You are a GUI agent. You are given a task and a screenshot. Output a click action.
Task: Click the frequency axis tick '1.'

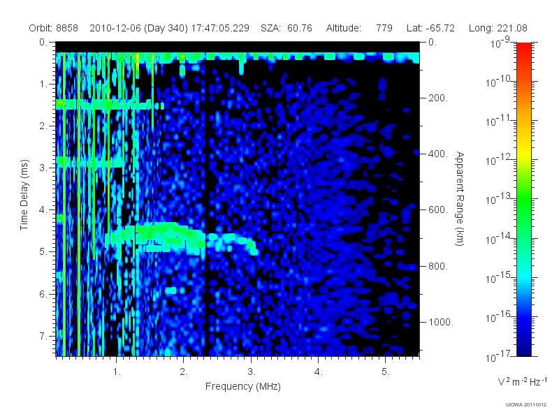(x=117, y=372)
